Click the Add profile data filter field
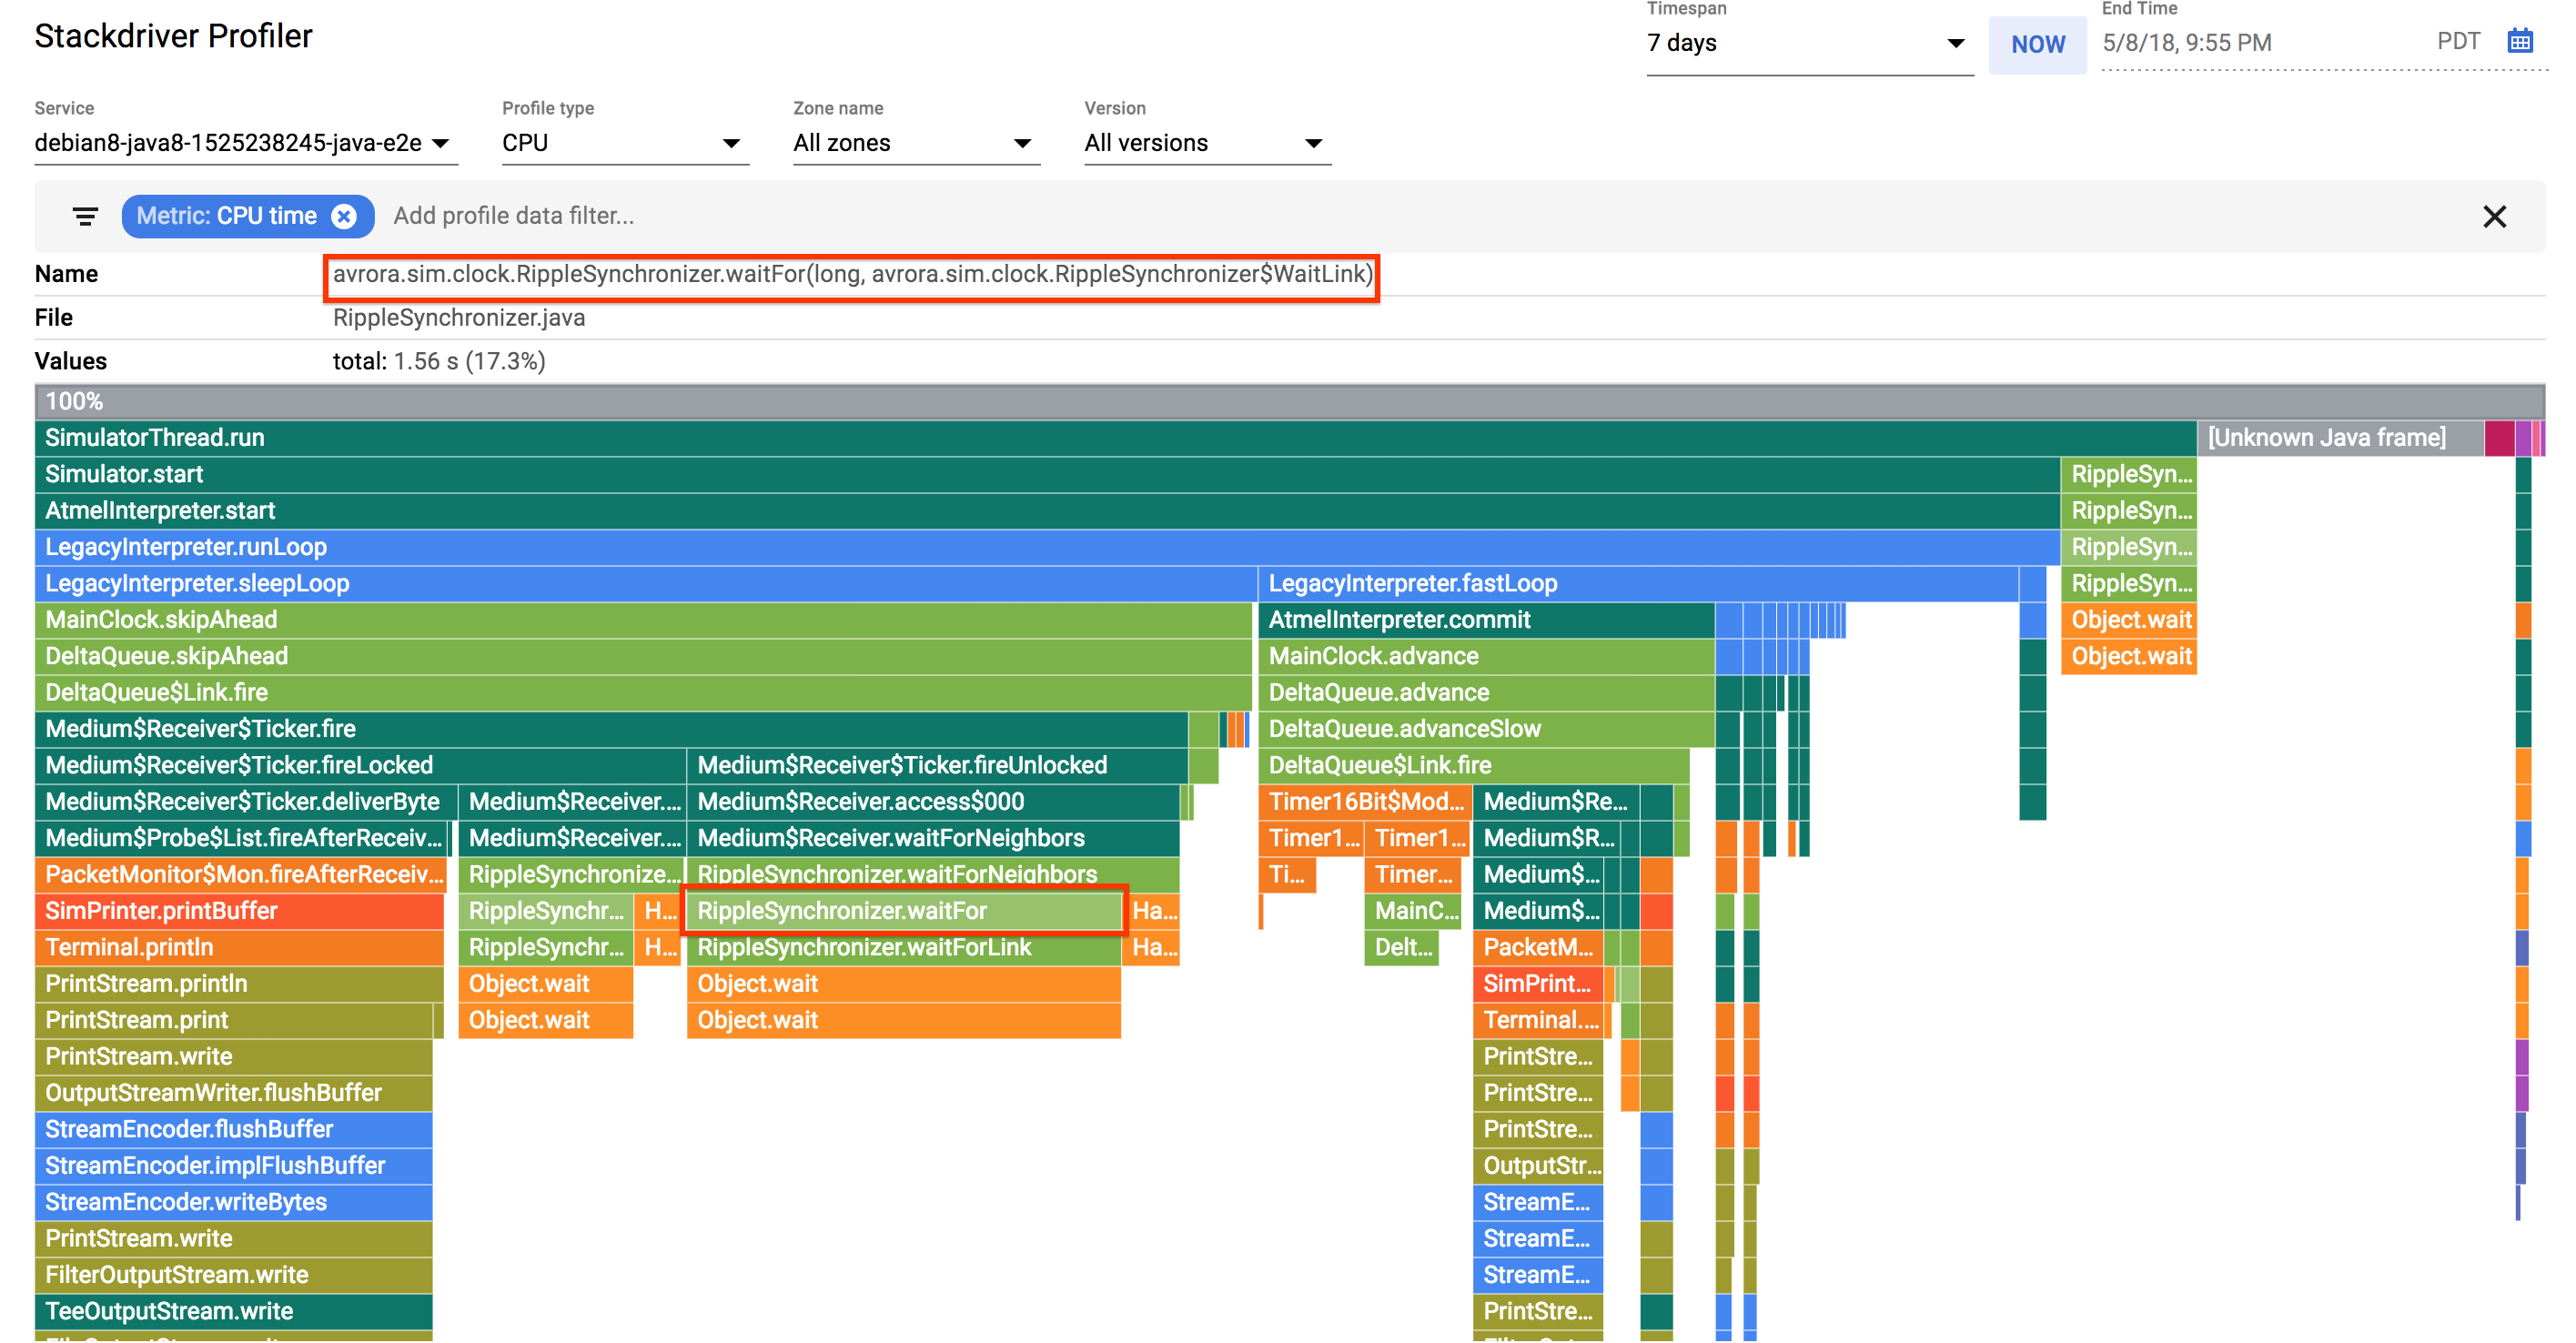This screenshot has height=1343, width=2576. 515,216
